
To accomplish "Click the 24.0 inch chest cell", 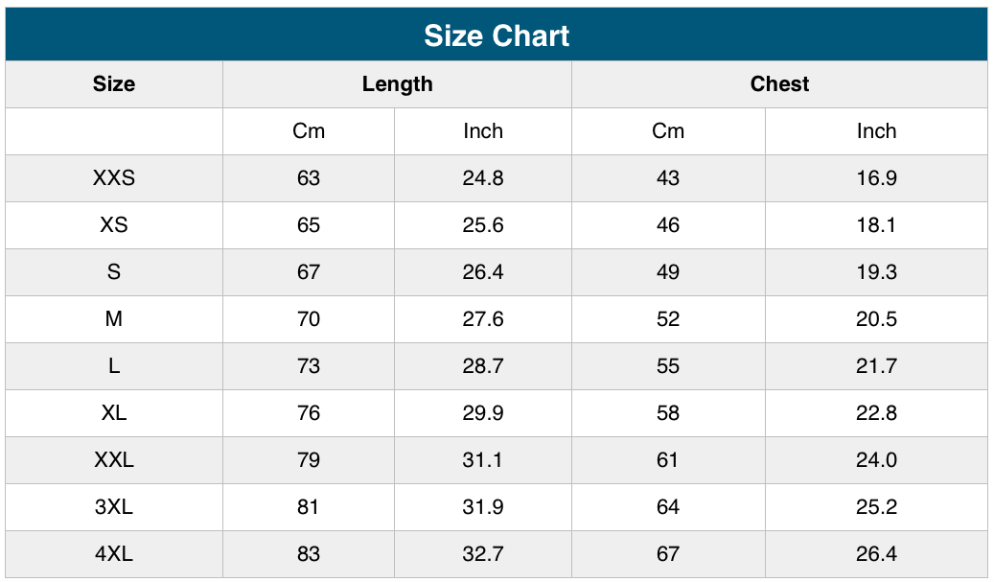I will [876, 460].
